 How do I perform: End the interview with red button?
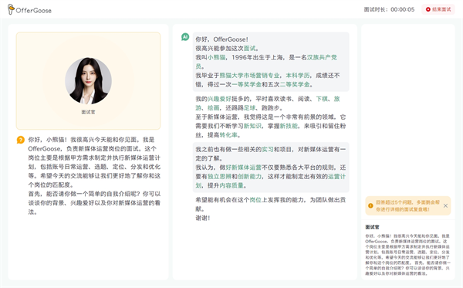coord(438,9)
